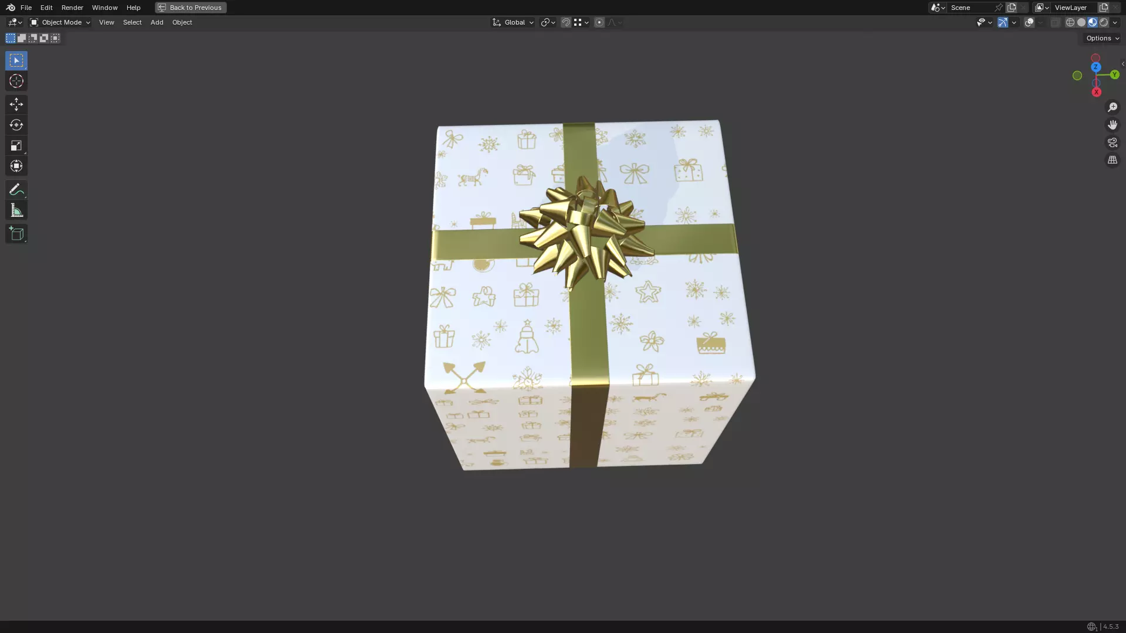Click the red X axis gizmo handle
This screenshot has width=1126, height=633.
click(x=1096, y=92)
